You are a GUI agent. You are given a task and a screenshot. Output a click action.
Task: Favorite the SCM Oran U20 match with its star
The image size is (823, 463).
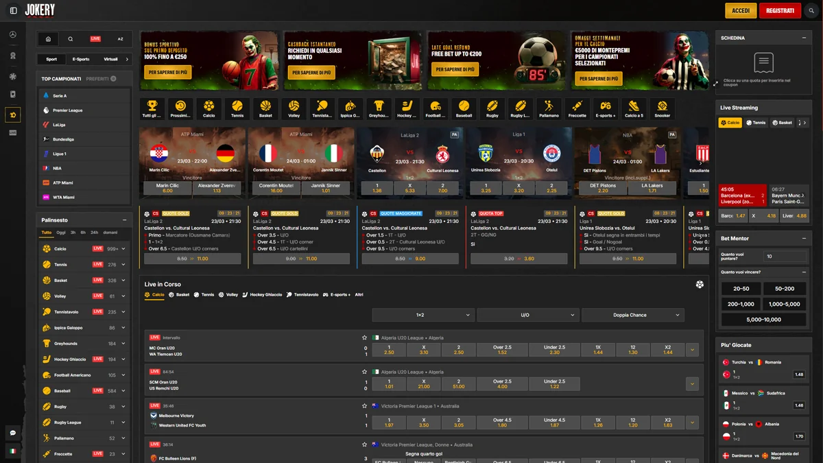365,372
